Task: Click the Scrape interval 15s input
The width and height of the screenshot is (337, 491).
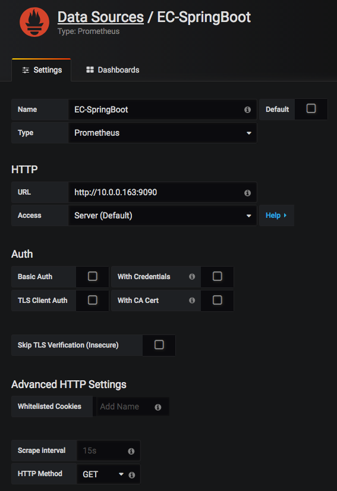Action: tap(109, 451)
